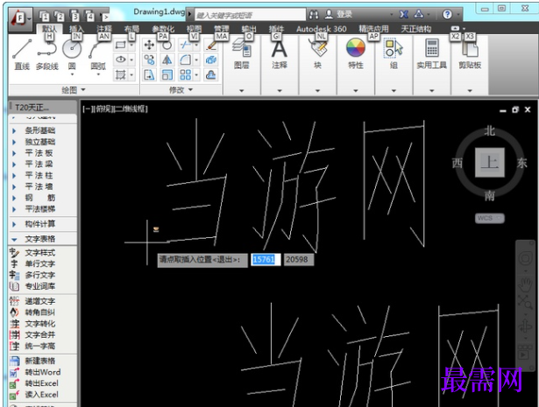
Task: Collapse the 文字表格 menu group
Action: [x=14, y=239]
